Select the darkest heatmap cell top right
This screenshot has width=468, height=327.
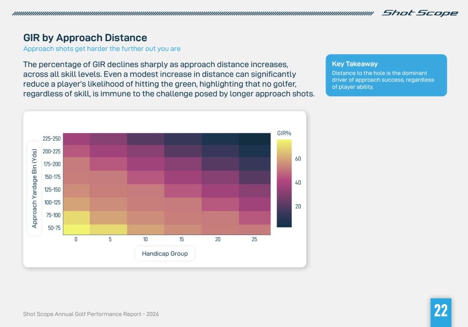click(255, 139)
